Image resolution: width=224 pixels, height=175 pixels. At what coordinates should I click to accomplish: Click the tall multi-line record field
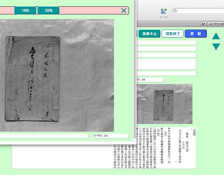167,64
